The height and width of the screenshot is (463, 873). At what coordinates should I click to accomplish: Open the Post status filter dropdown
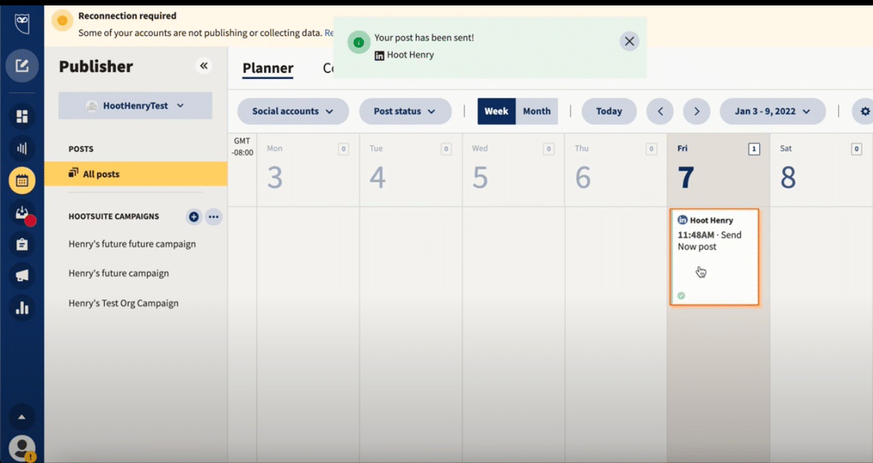(x=405, y=112)
